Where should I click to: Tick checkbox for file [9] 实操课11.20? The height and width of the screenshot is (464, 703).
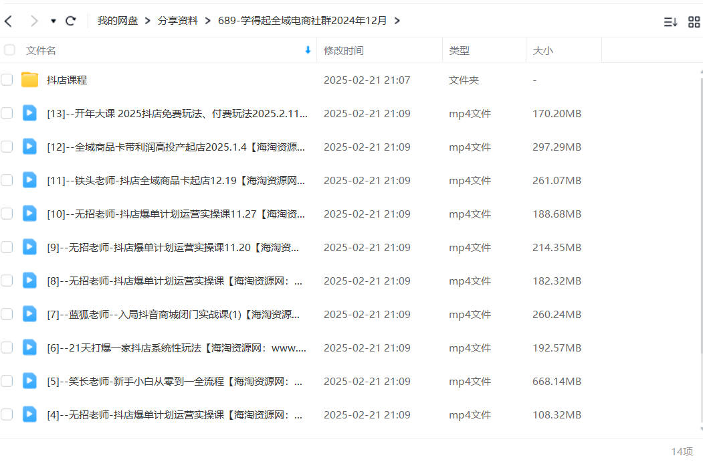coord(7,247)
